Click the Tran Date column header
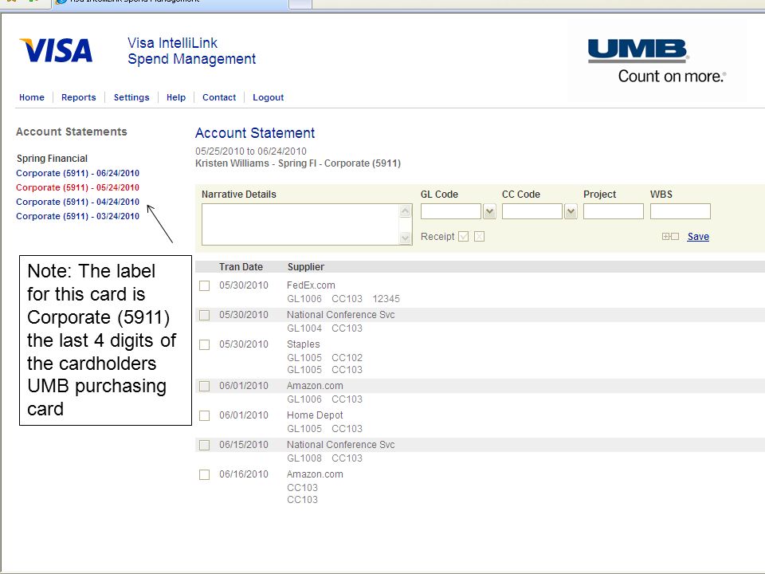This screenshot has width=765, height=574. click(x=241, y=267)
